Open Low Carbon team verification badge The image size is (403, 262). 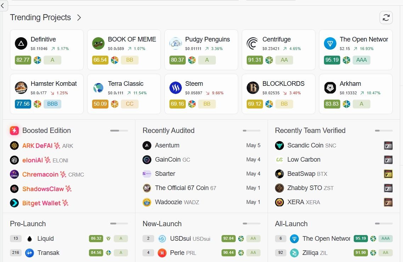(388, 160)
